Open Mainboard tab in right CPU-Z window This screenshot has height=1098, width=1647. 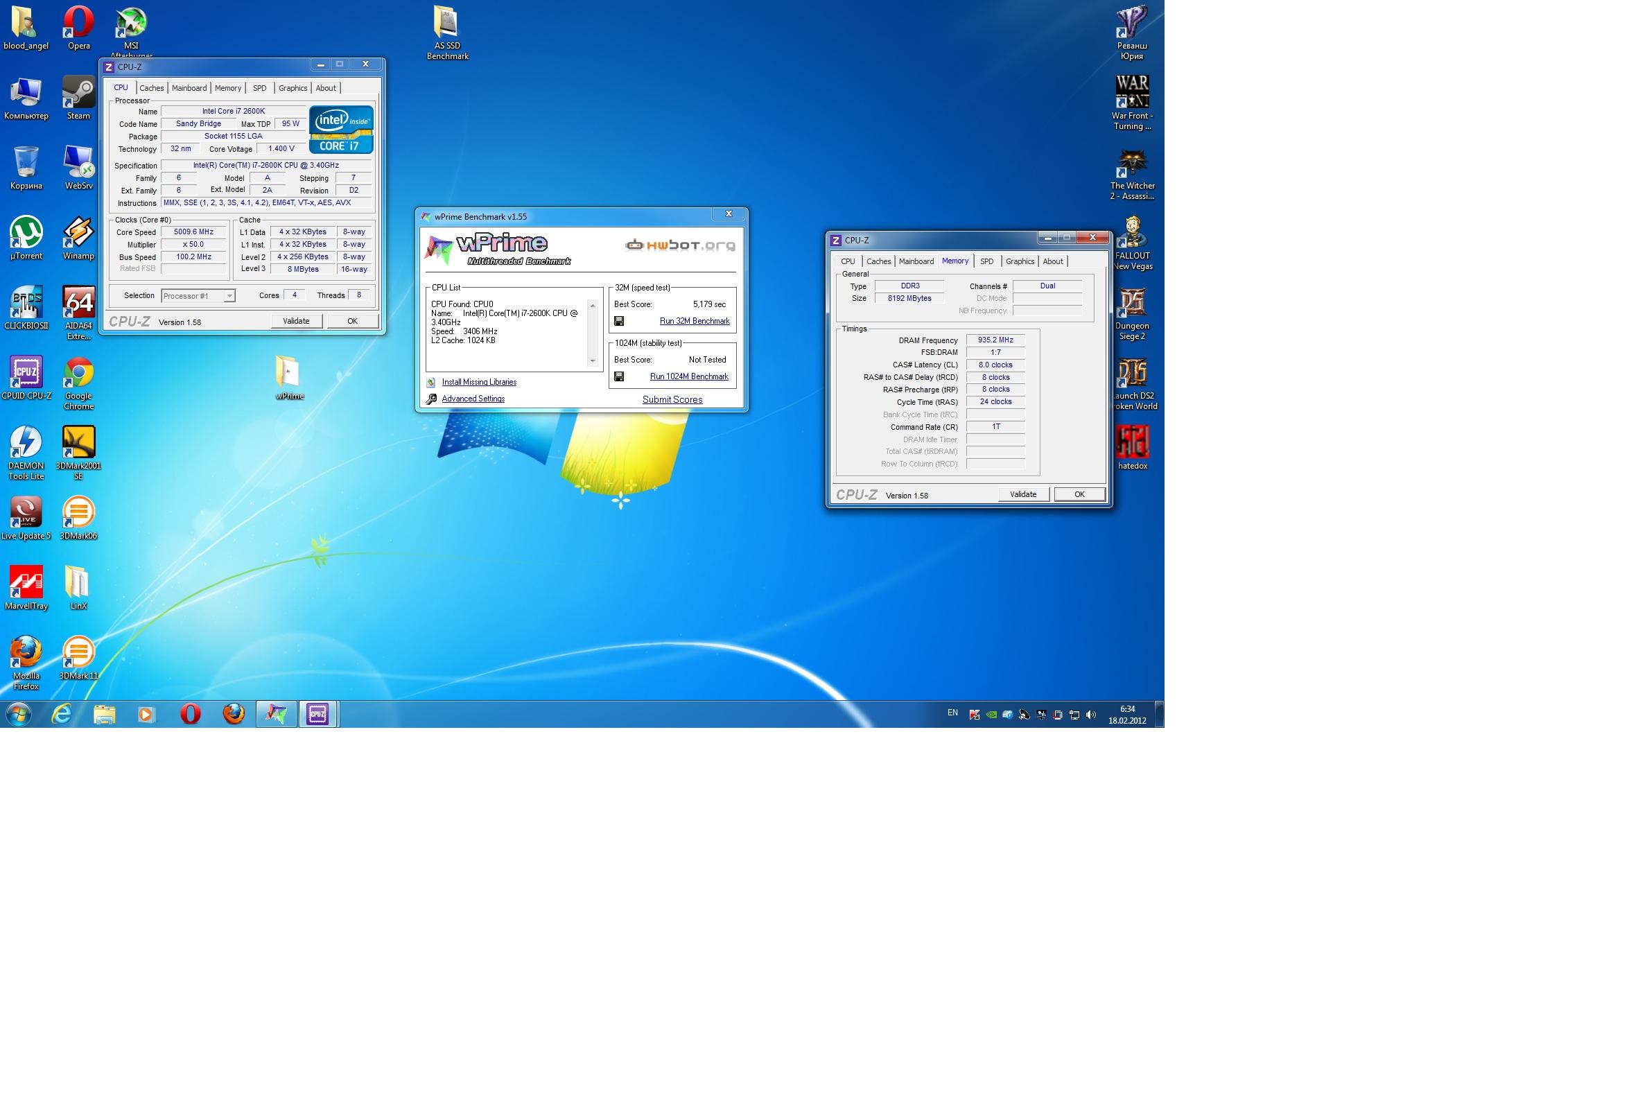(x=916, y=261)
